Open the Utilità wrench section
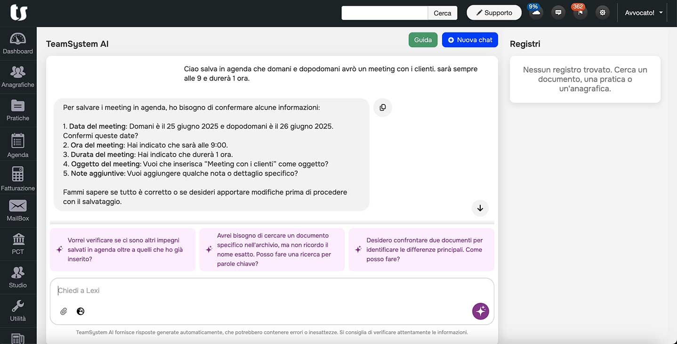677x344 pixels. tap(18, 311)
